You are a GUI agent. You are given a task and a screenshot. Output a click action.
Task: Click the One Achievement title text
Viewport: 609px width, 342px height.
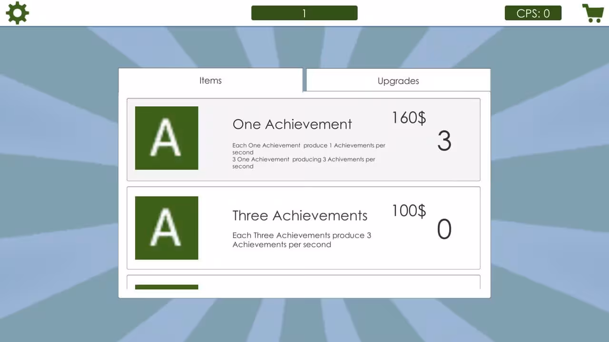point(292,124)
